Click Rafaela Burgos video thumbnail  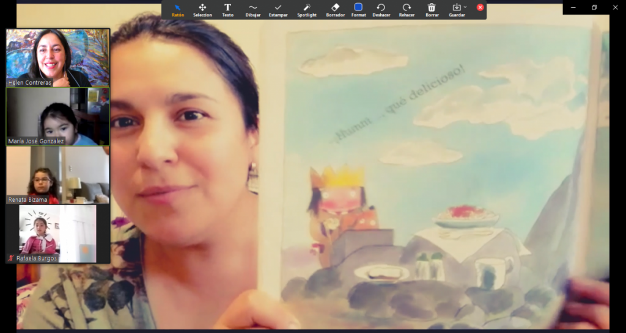click(57, 231)
